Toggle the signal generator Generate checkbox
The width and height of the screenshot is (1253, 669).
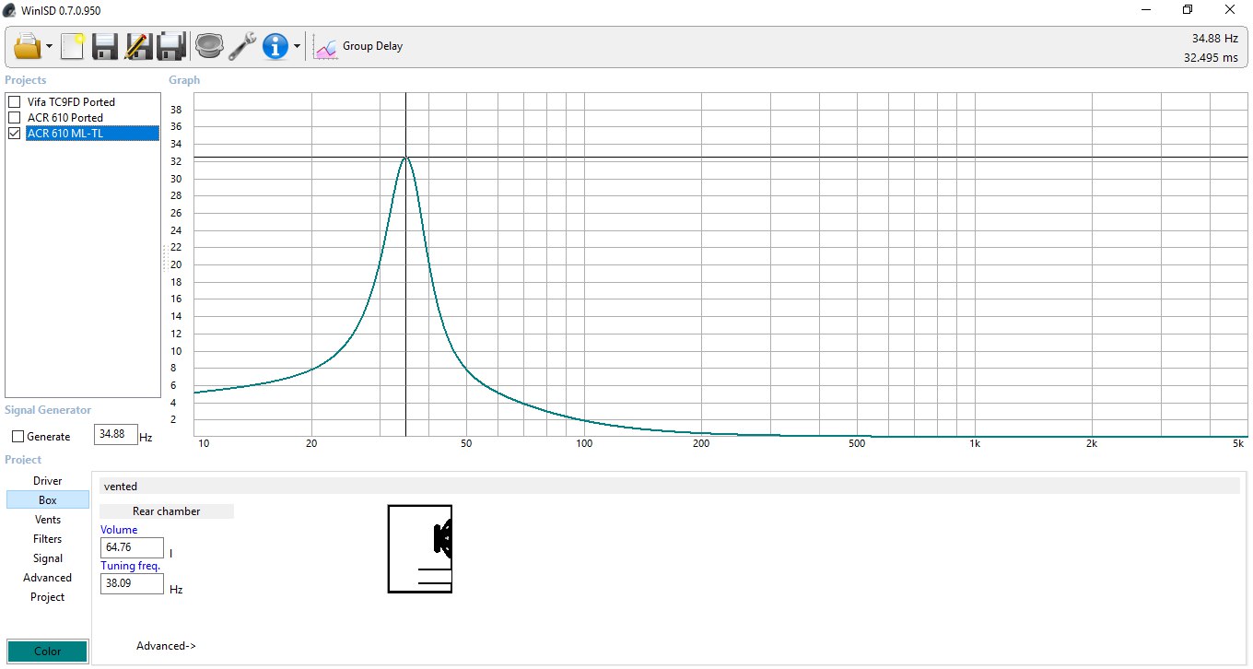coord(18,437)
